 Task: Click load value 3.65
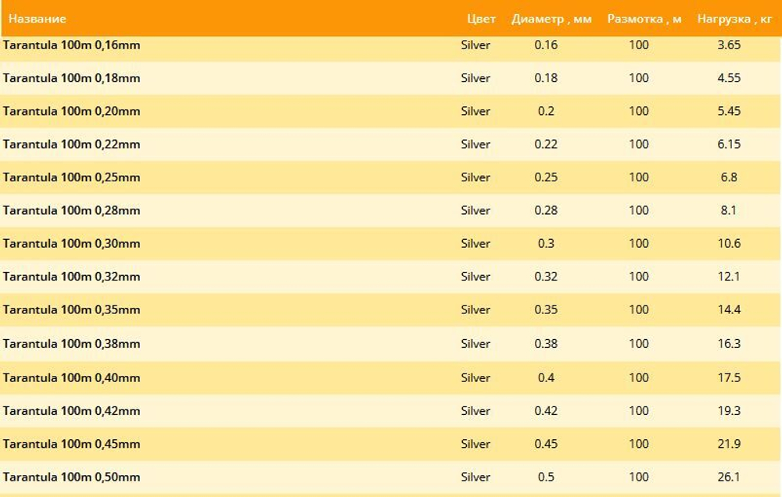click(x=729, y=45)
